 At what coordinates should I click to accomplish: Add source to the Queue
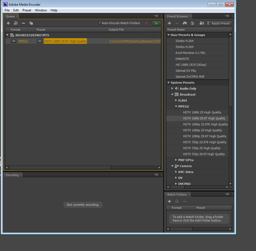point(8,23)
